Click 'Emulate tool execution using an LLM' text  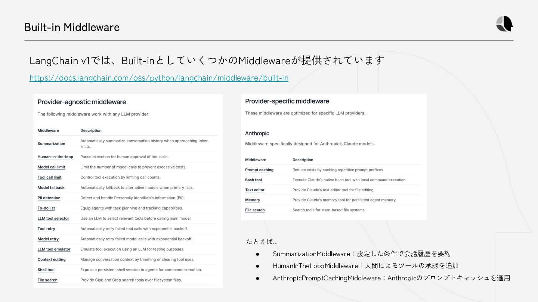132,249
